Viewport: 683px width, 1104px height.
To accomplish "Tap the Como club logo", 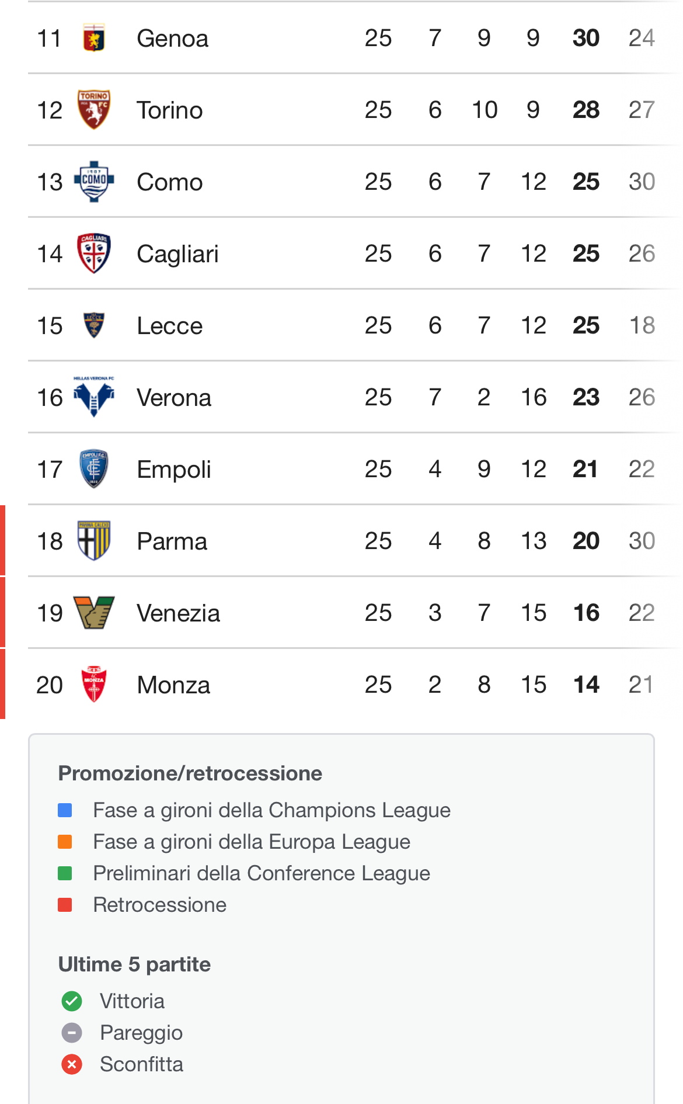I will [93, 182].
